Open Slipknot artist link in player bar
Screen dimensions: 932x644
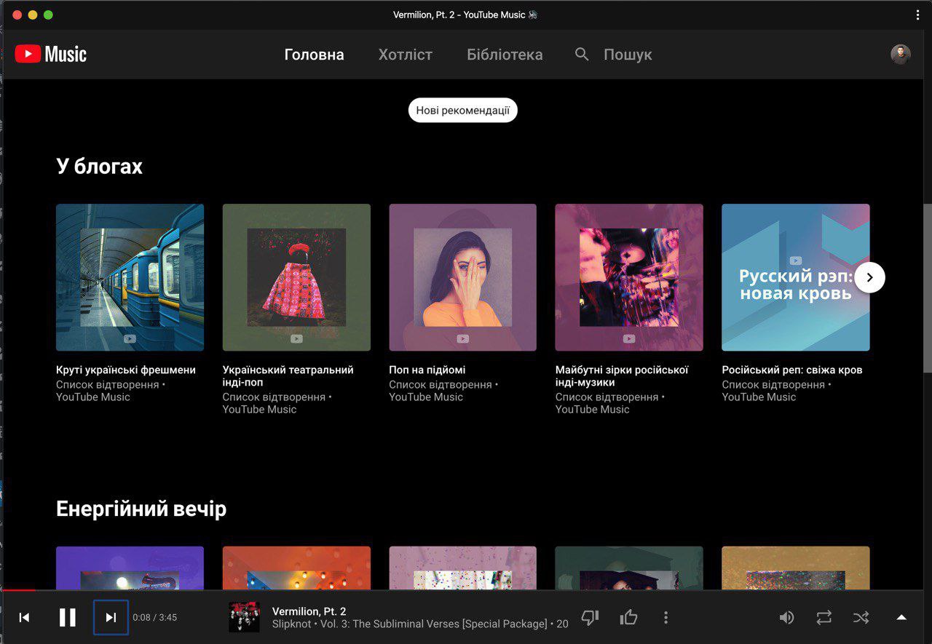[293, 624]
